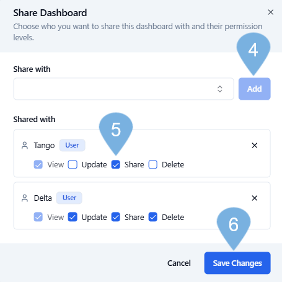Screen dimensions: 282x282
Task: Click the View checkbox for Tango
Action: (38, 165)
